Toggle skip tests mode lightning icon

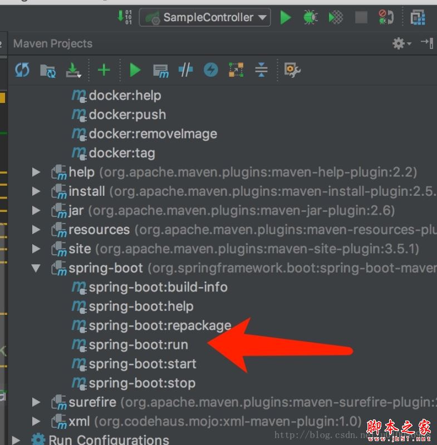pos(211,70)
